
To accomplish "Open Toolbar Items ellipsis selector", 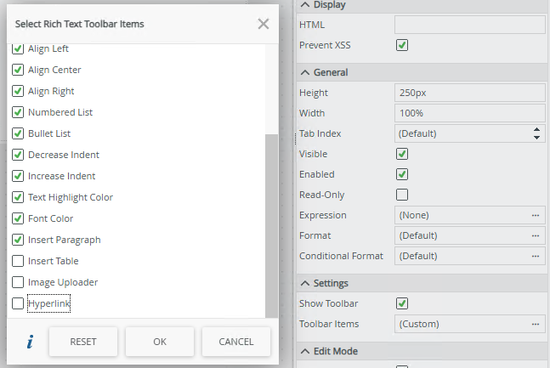I will point(536,324).
